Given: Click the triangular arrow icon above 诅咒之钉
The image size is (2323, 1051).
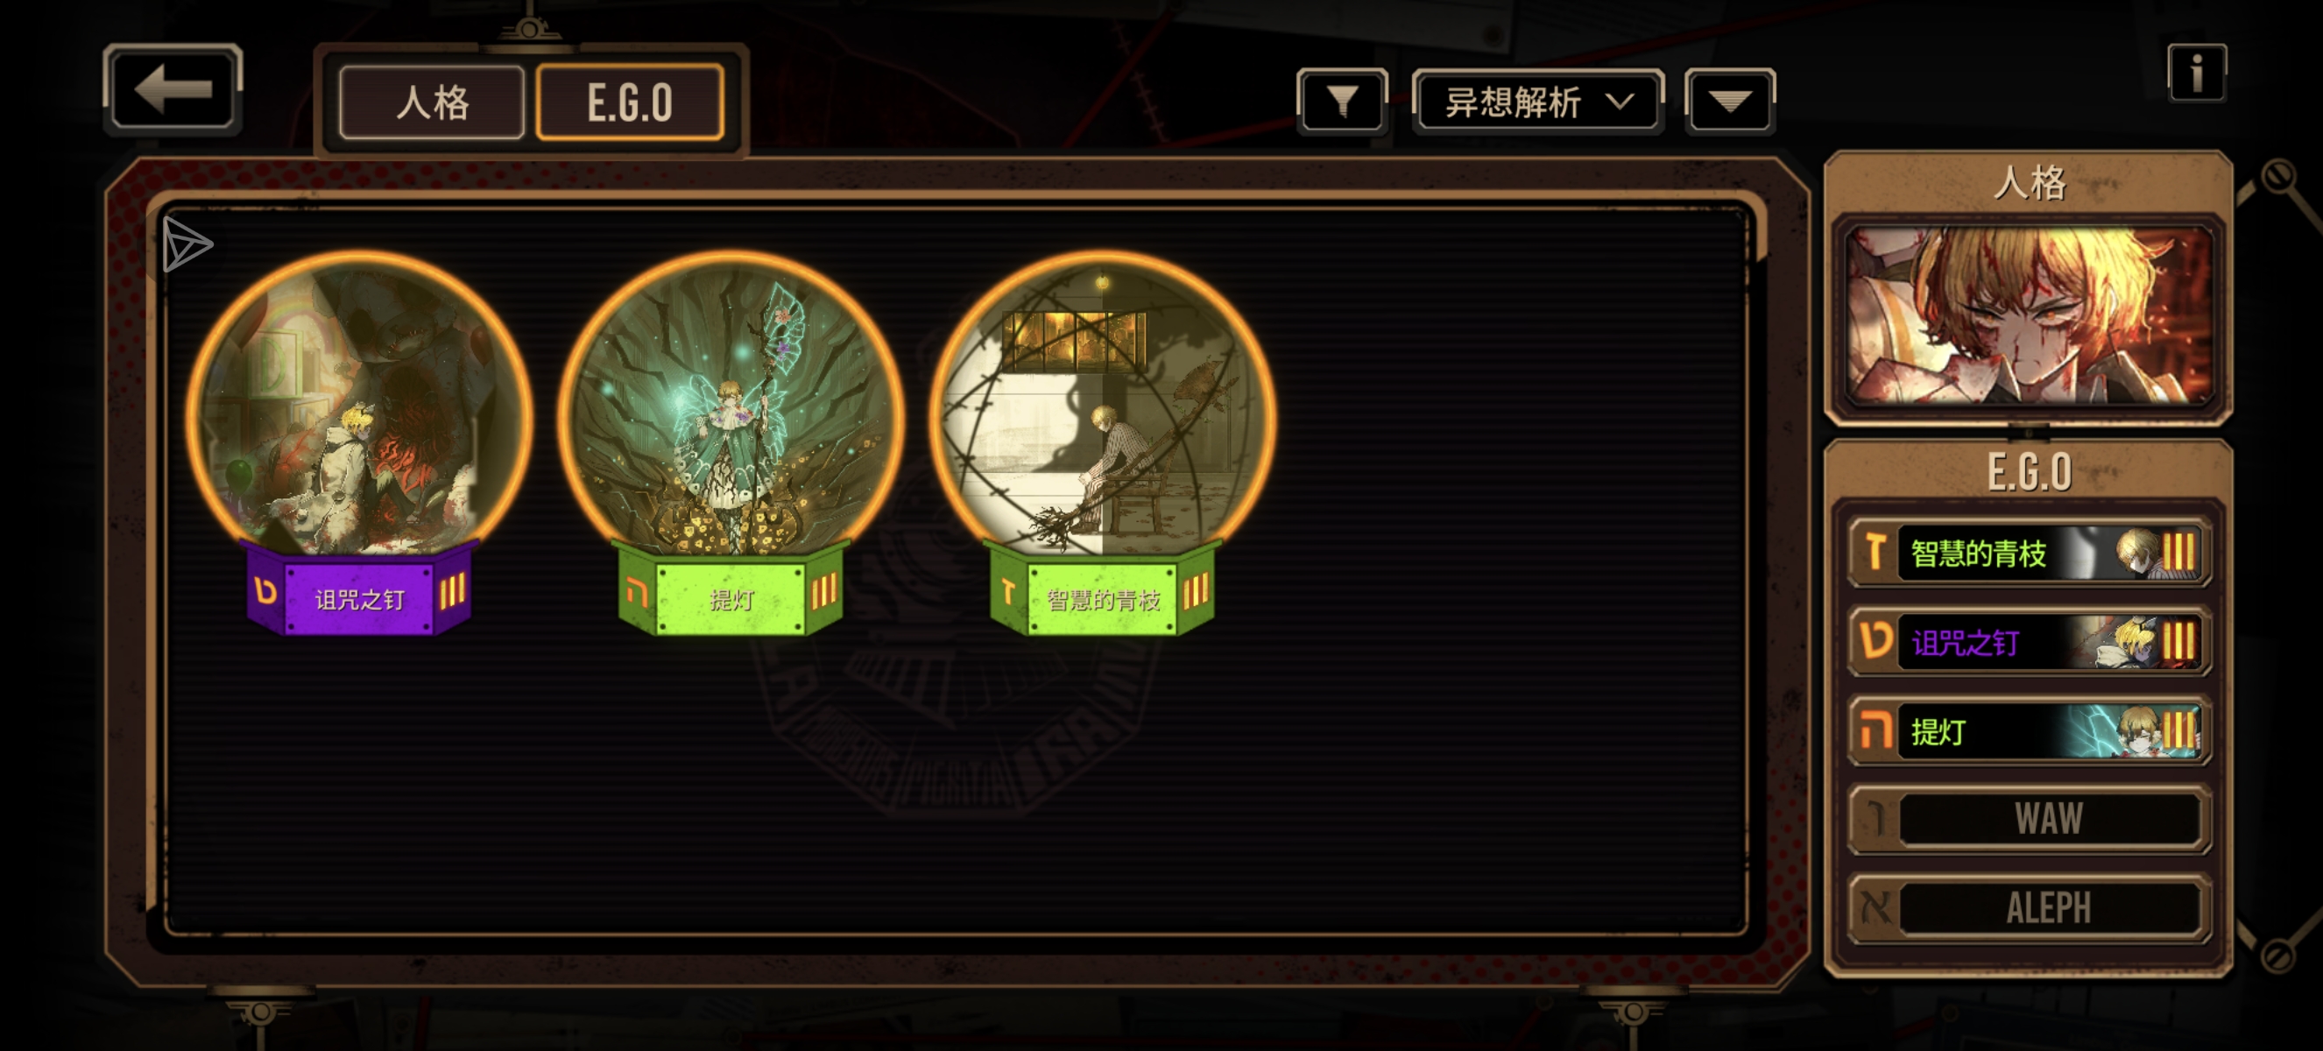Looking at the screenshot, I should [187, 243].
